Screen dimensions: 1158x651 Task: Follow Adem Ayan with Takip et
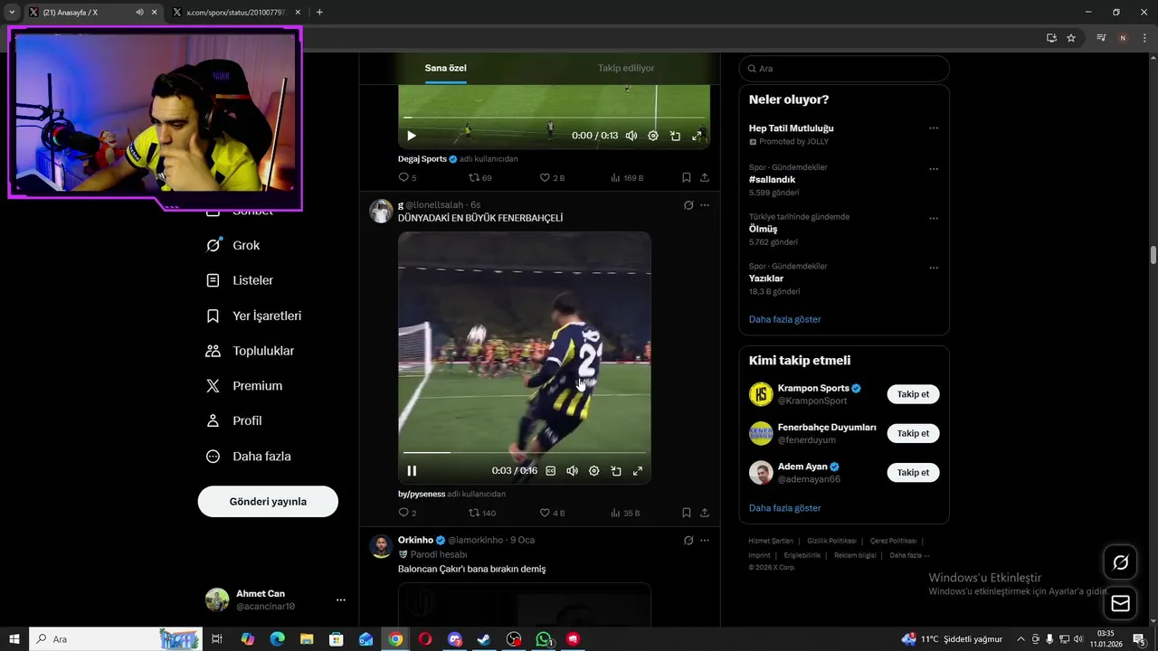[913, 472]
